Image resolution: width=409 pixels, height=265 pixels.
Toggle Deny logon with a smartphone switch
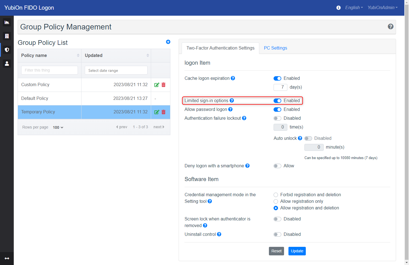click(x=277, y=166)
